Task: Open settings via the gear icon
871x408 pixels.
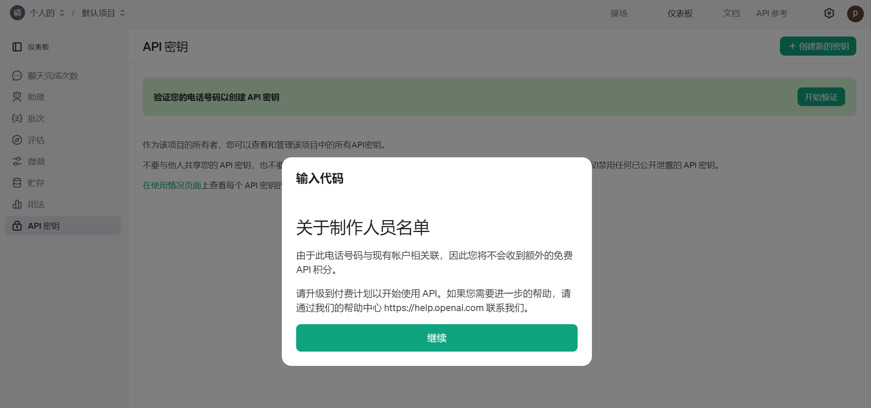Action: (x=829, y=14)
